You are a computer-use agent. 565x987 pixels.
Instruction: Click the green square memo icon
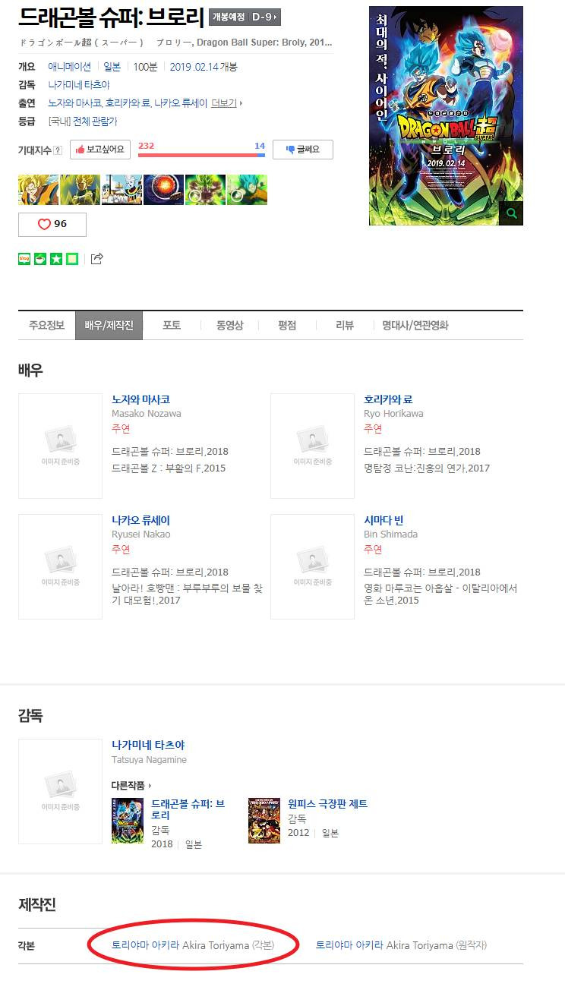pos(72,259)
